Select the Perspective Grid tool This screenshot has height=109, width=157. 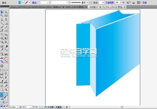click(x=6, y=42)
